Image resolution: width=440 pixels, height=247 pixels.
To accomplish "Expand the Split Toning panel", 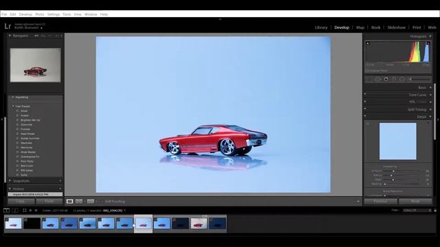I will [x=430, y=110].
